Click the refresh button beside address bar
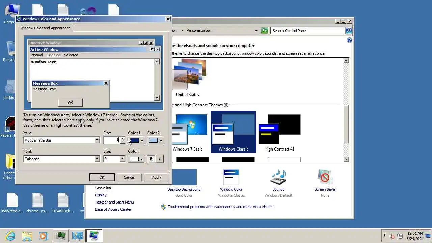 (265, 30)
